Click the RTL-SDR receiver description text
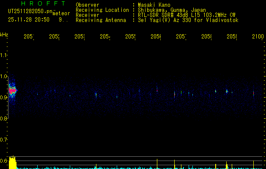The image size is (266, 169). coord(186,15)
